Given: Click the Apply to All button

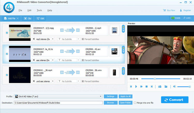Looking at the screenshot, I should click(126, 96).
